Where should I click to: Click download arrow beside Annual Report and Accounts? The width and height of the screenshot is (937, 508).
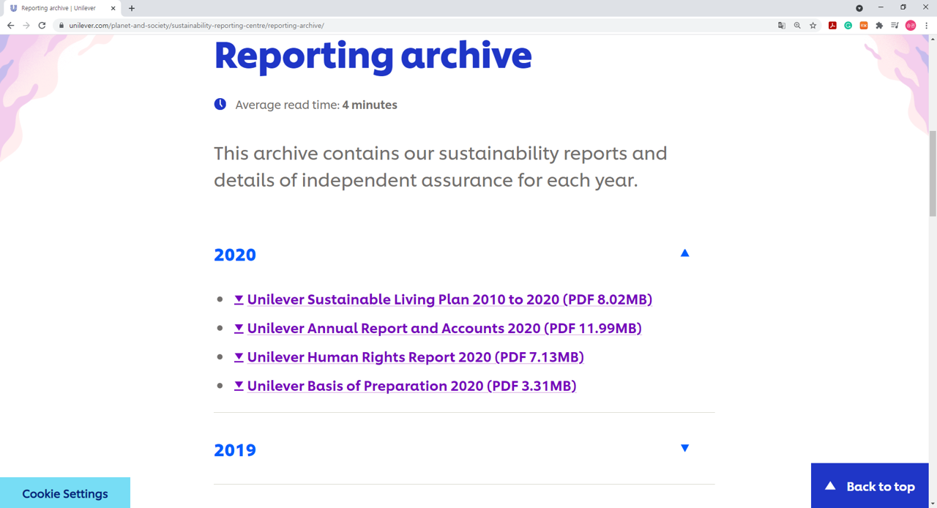tap(239, 329)
